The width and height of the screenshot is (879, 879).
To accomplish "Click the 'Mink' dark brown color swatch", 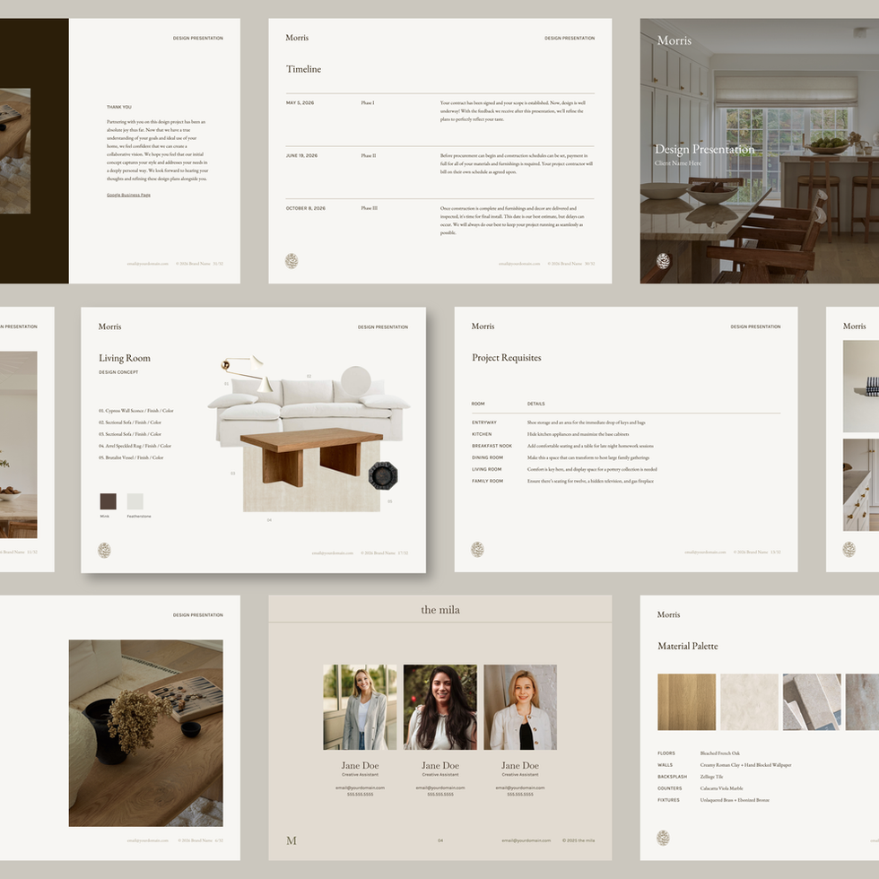I will click(x=109, y=501).
